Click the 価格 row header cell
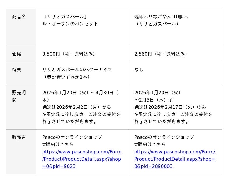233x183 pixels. pos(17,54)
